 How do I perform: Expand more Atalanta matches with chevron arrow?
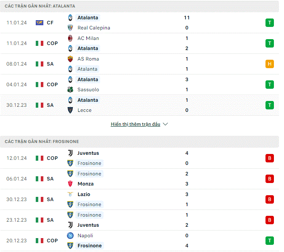165,124
